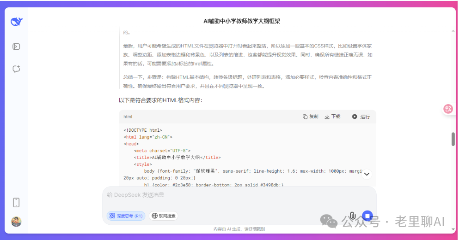Toggle 深度思考 (R1) mode off
Screen dimensions: 459x240
(x=126, y=216)
